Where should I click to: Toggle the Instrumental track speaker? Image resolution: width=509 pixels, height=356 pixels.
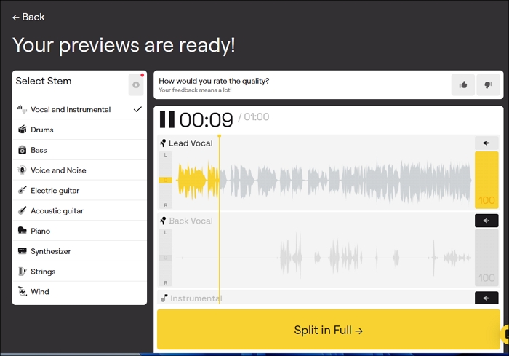tap(486, 298)
